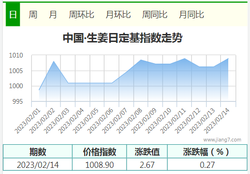Screen dimensions: 250x174
Task: Click the last chart data point for 2023/02/14
Action: tap(228, 58)
